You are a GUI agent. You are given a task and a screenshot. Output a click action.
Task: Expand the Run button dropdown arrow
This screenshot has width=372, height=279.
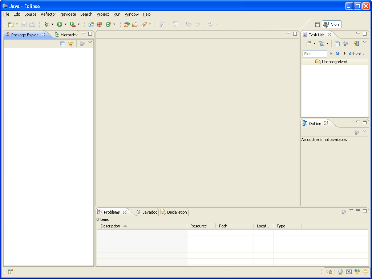(65, 24)
